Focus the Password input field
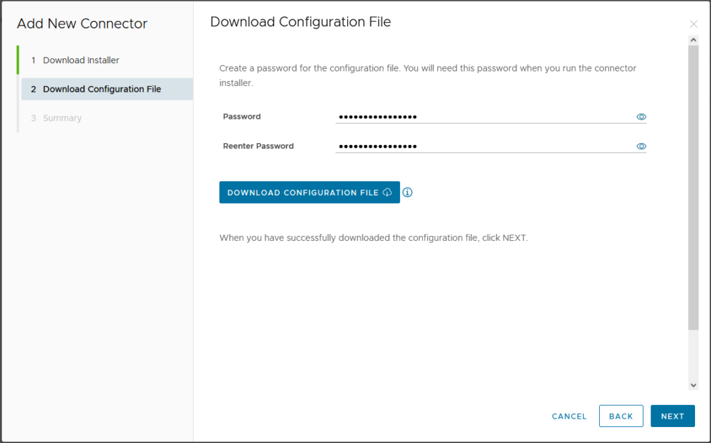The image size is (711, 443). (x=483, y=117)
